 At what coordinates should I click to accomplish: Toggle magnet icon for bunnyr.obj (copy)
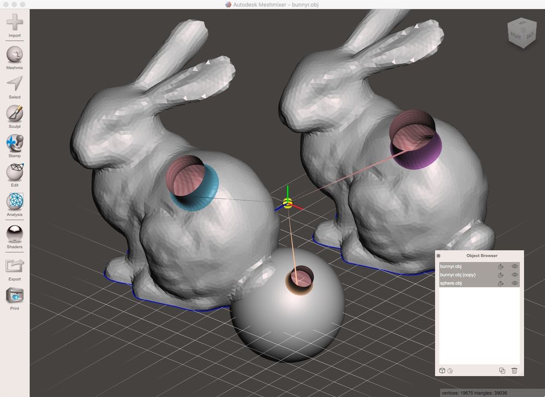(500, 275)
